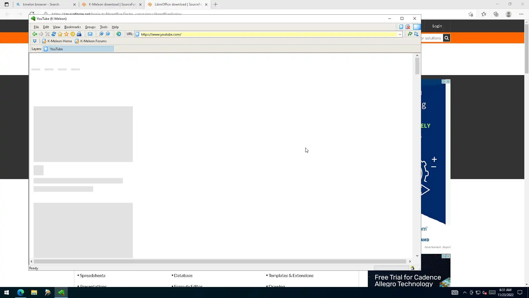The width and height of the screenshot is (529, 298).
Task: Open bookmarks via the star icon
Action: [66, 34]
